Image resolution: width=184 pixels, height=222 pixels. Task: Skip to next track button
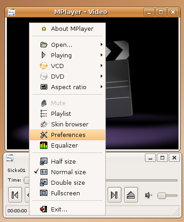pos(115,195)
